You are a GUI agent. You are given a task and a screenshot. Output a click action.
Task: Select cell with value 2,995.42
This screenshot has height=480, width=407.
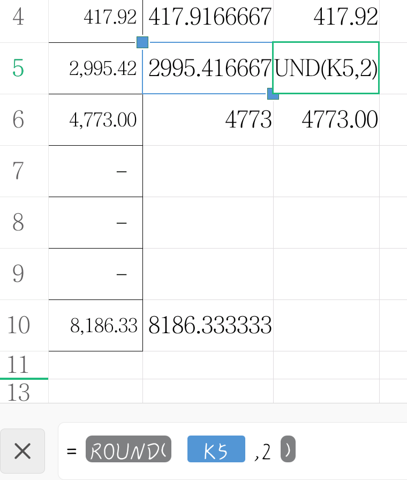pyautogui.click(x=95, y=68)
